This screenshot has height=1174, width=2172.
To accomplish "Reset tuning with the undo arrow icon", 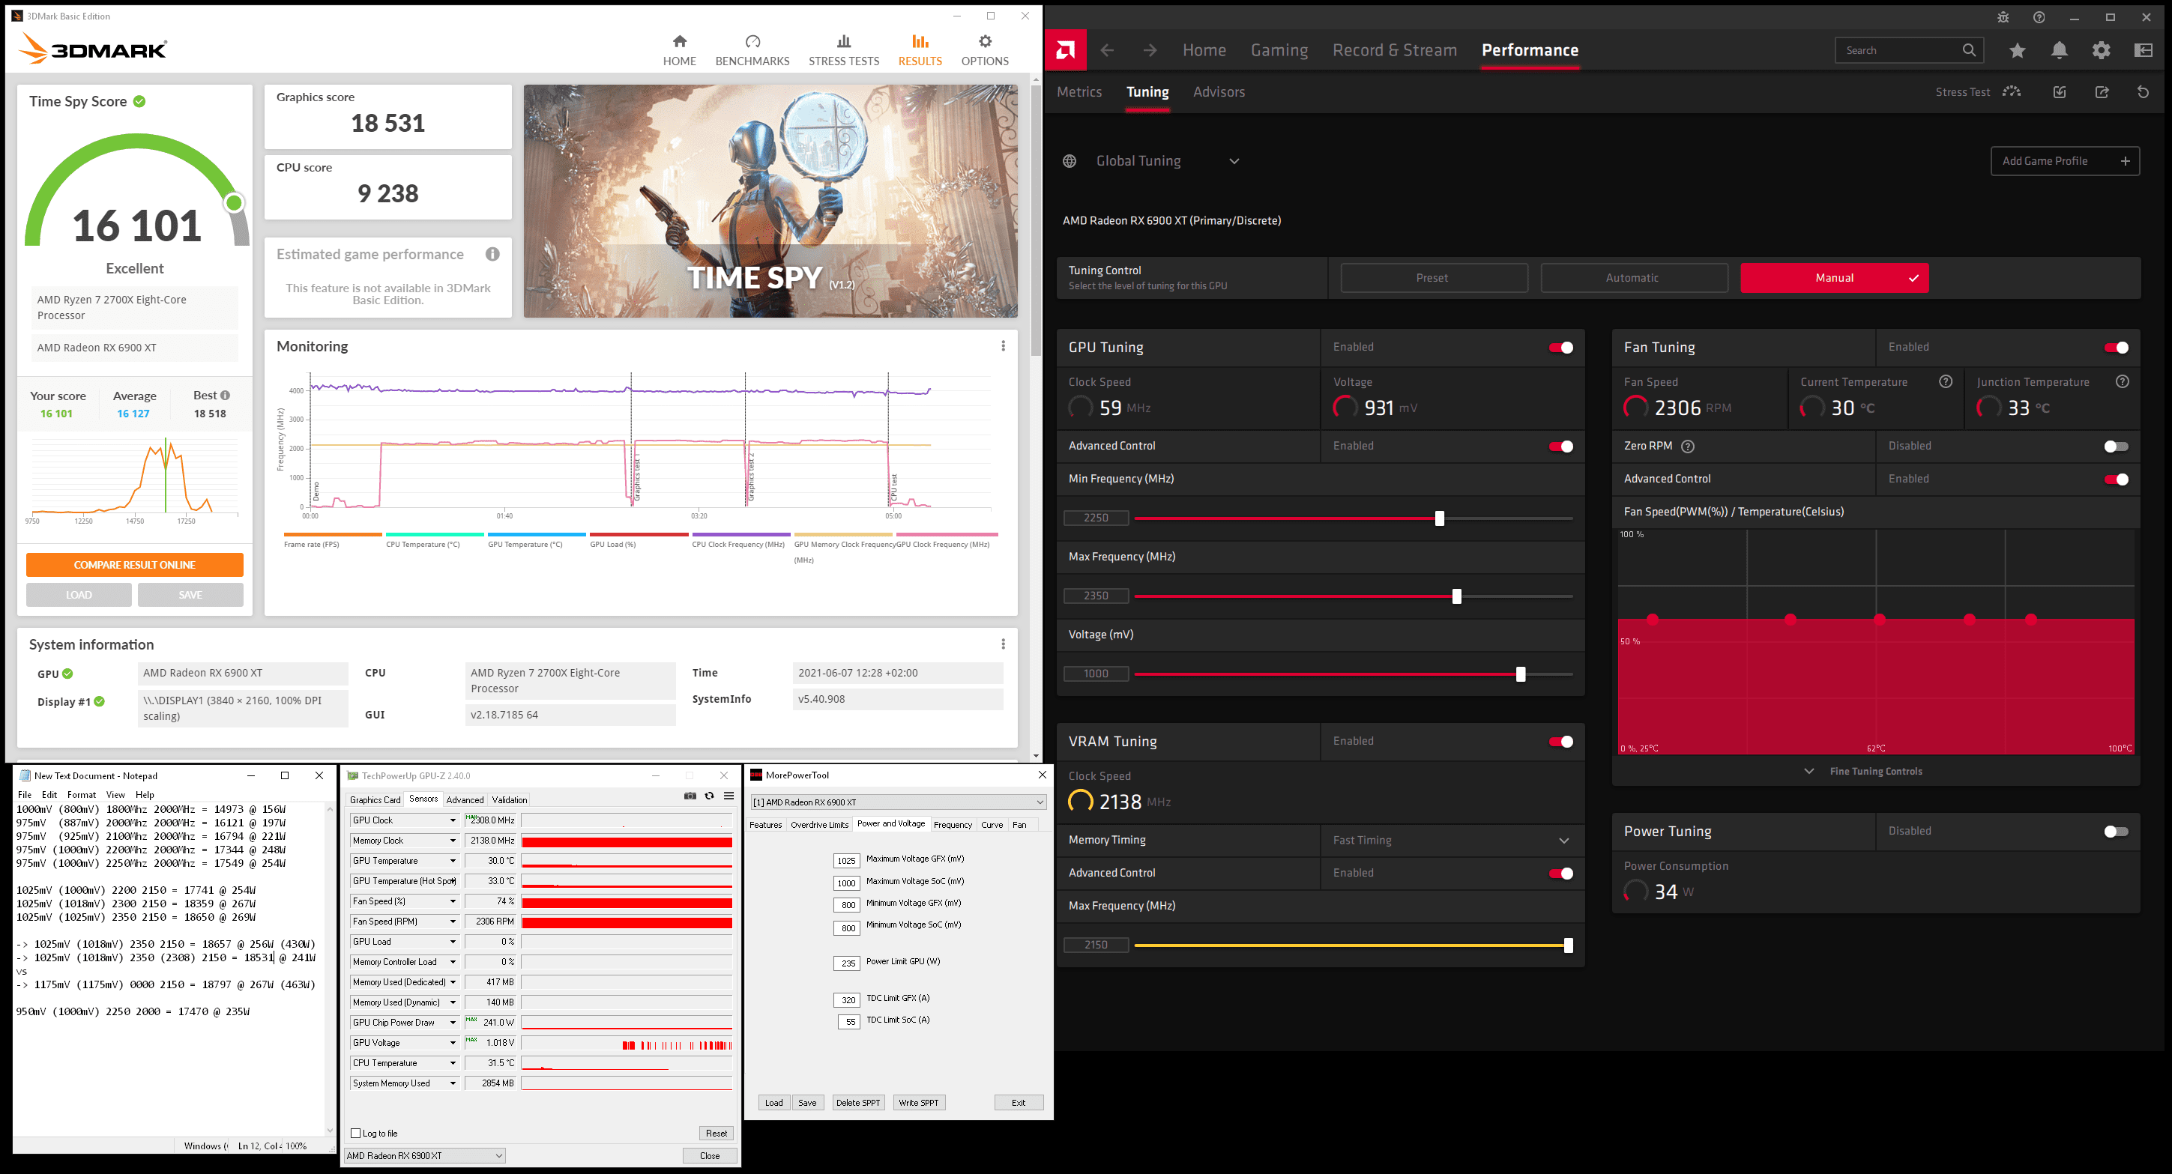I will pos(2143,92).
